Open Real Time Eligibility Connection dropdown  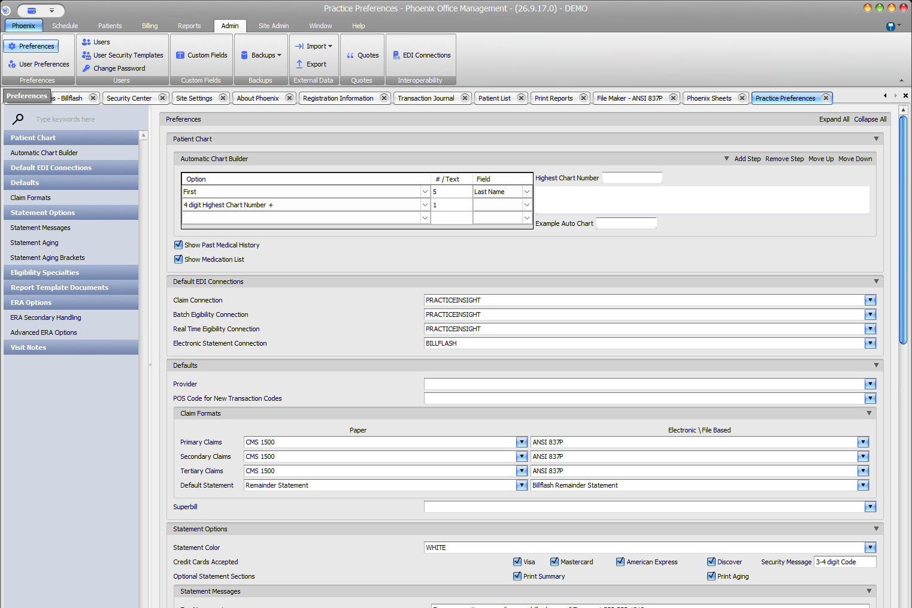870,329
